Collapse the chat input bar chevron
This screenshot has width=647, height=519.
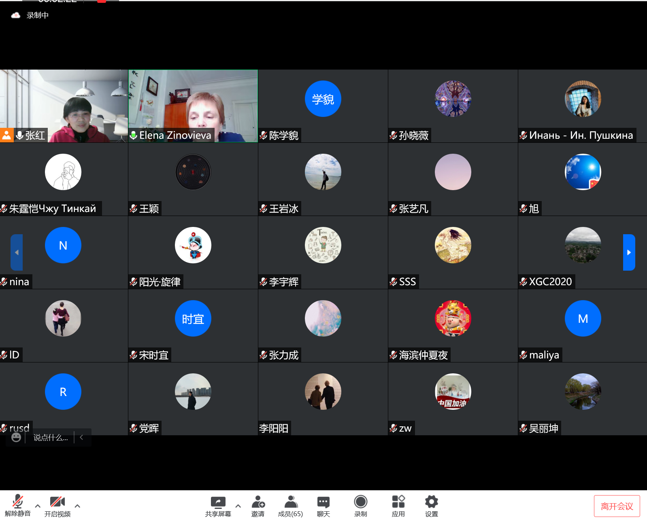82,437
